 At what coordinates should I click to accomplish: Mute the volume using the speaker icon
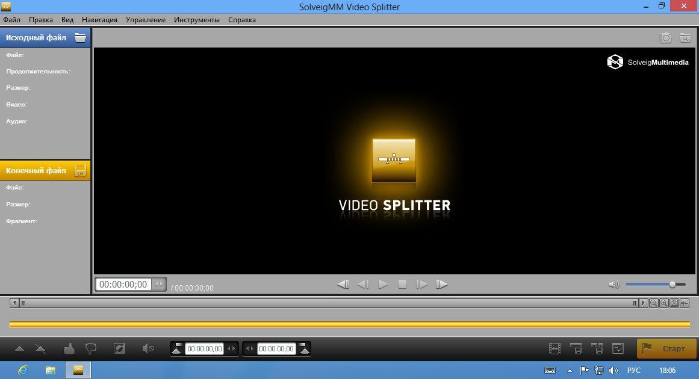click(x=614, y=285)
